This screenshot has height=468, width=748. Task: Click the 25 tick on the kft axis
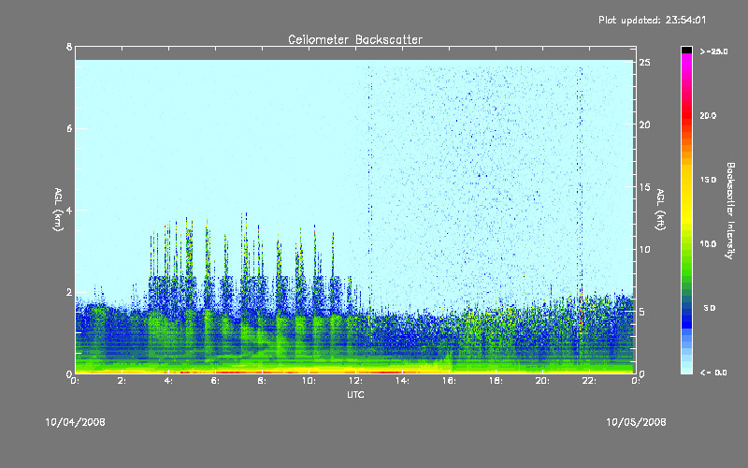click(645, 62)
